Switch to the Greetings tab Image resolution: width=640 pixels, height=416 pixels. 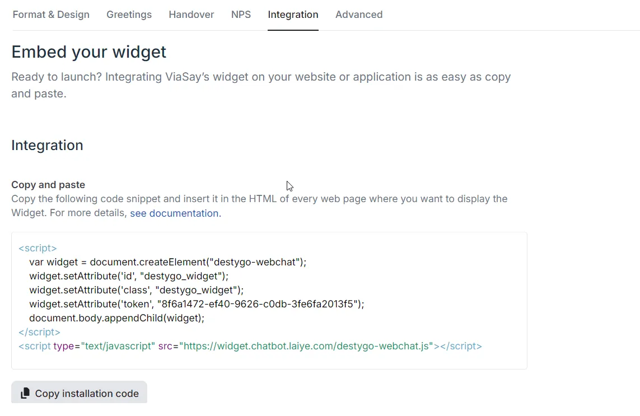click(x=129, y=15)
